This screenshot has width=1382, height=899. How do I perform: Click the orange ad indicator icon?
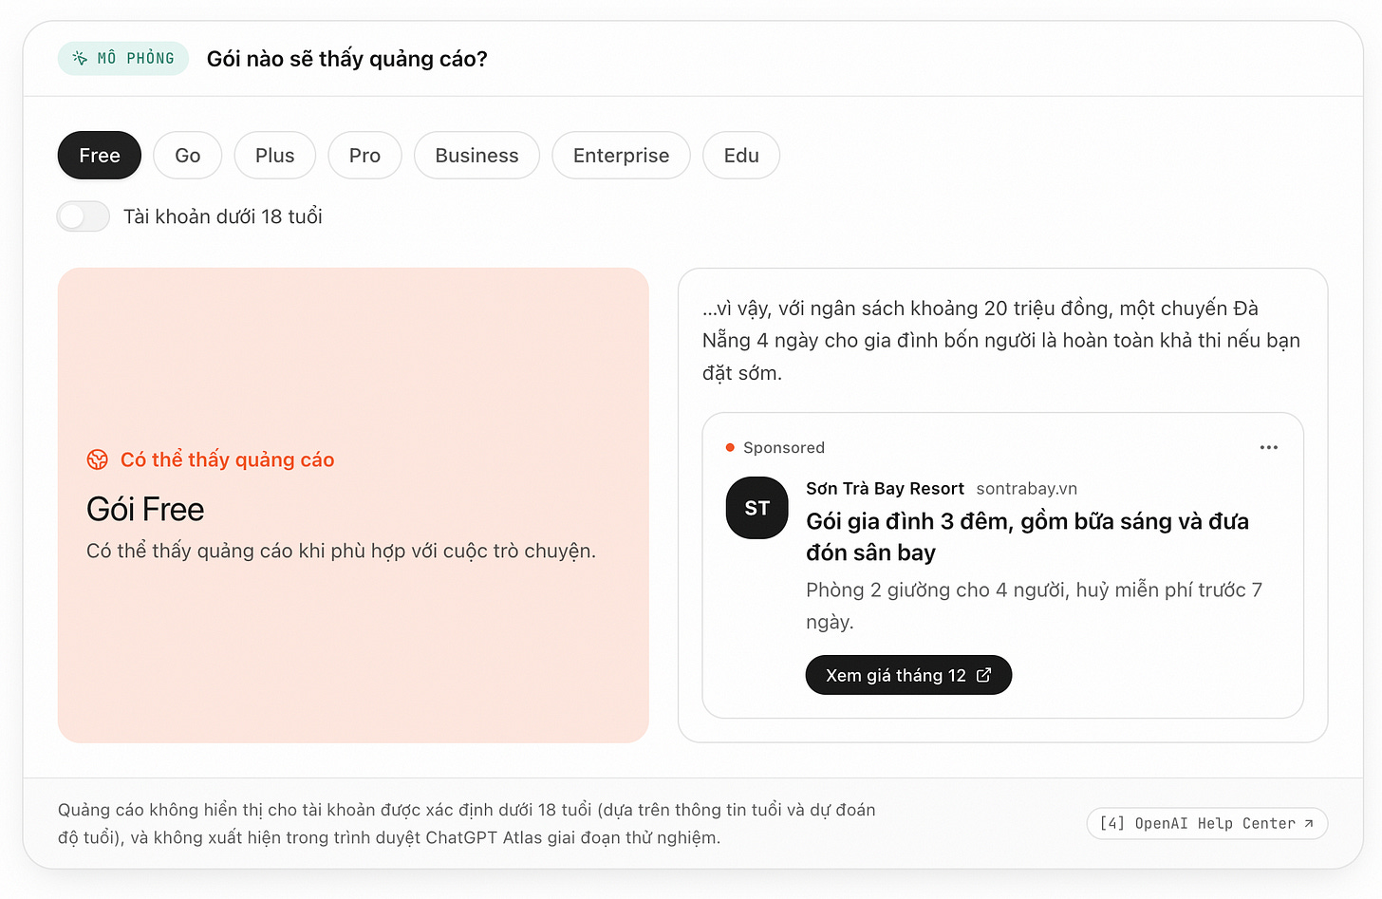tap(98, 459)
